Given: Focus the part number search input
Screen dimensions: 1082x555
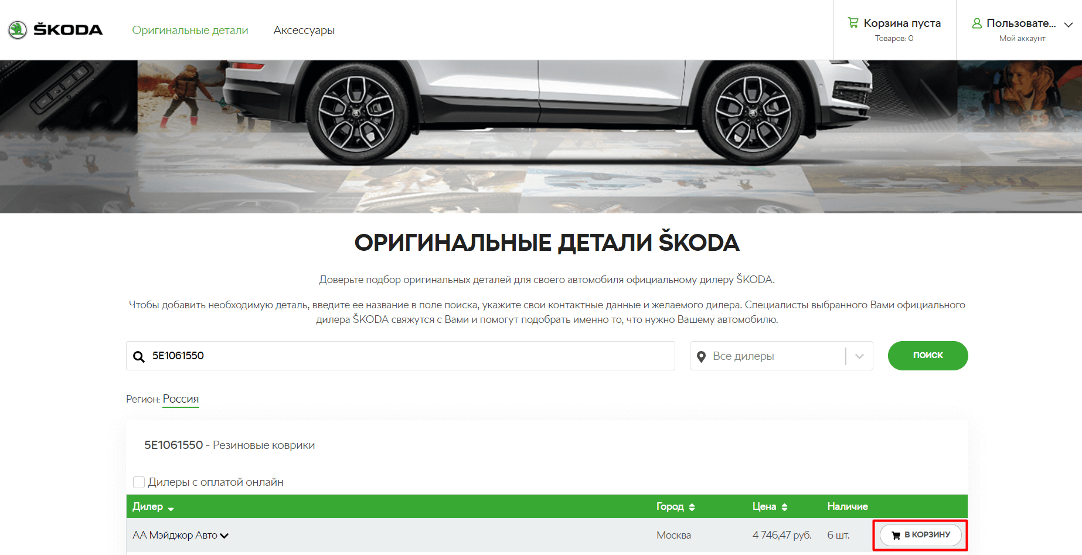Looking at the screenshot, I should [x=400, y=356].
